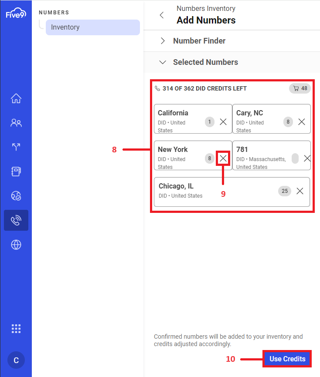Click the Numbers Inventory breadcrumb

click(x=206, y=8)
